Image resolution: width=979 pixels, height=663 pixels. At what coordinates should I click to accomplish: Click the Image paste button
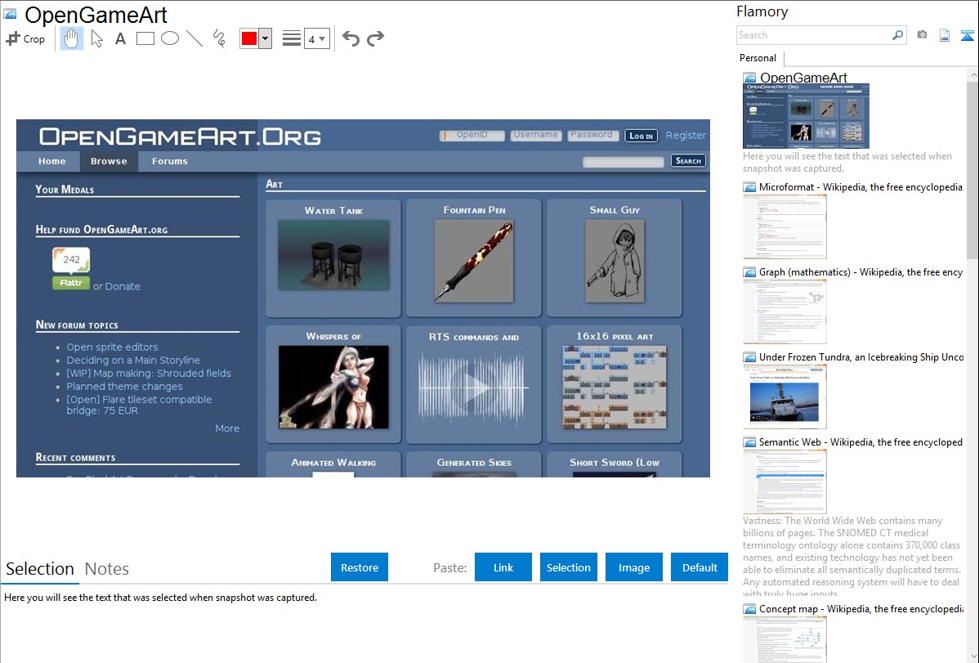pos(633,567)
